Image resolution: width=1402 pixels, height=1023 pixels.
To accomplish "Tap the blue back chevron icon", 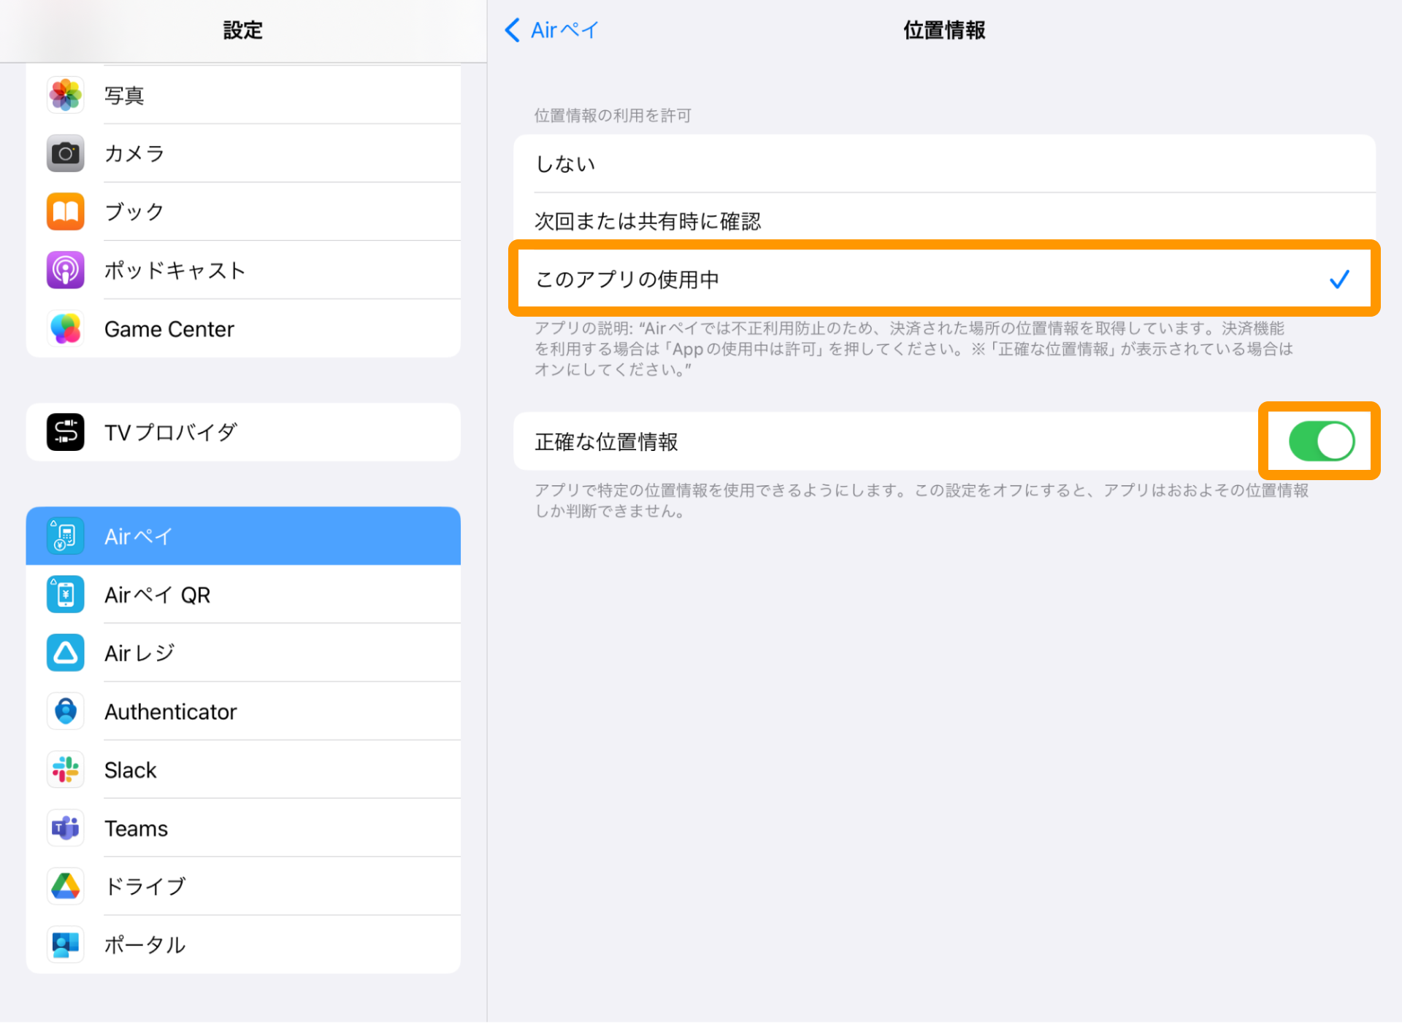I will (x=513, y=30).
